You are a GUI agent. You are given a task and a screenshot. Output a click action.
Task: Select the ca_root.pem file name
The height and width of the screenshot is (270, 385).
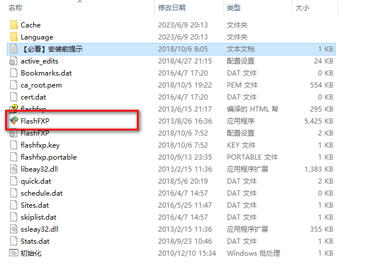41,85
